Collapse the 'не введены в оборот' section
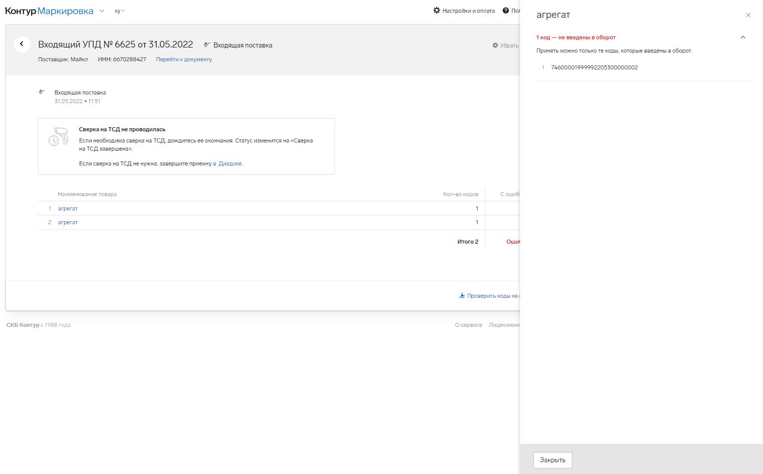 point(743,37)
